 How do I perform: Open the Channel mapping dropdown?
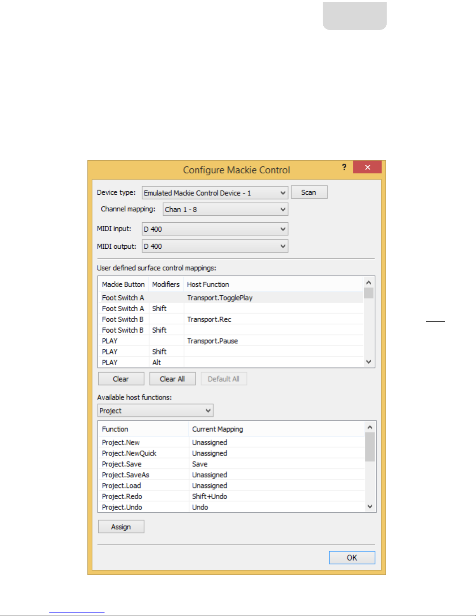pos(225,209)
